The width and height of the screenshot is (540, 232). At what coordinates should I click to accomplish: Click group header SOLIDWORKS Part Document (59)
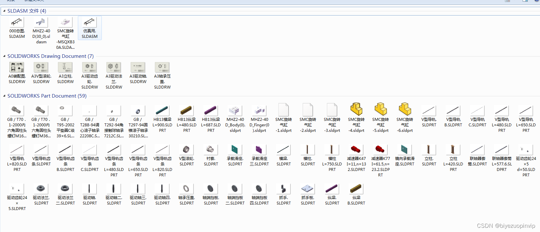[x=47, y=96]
